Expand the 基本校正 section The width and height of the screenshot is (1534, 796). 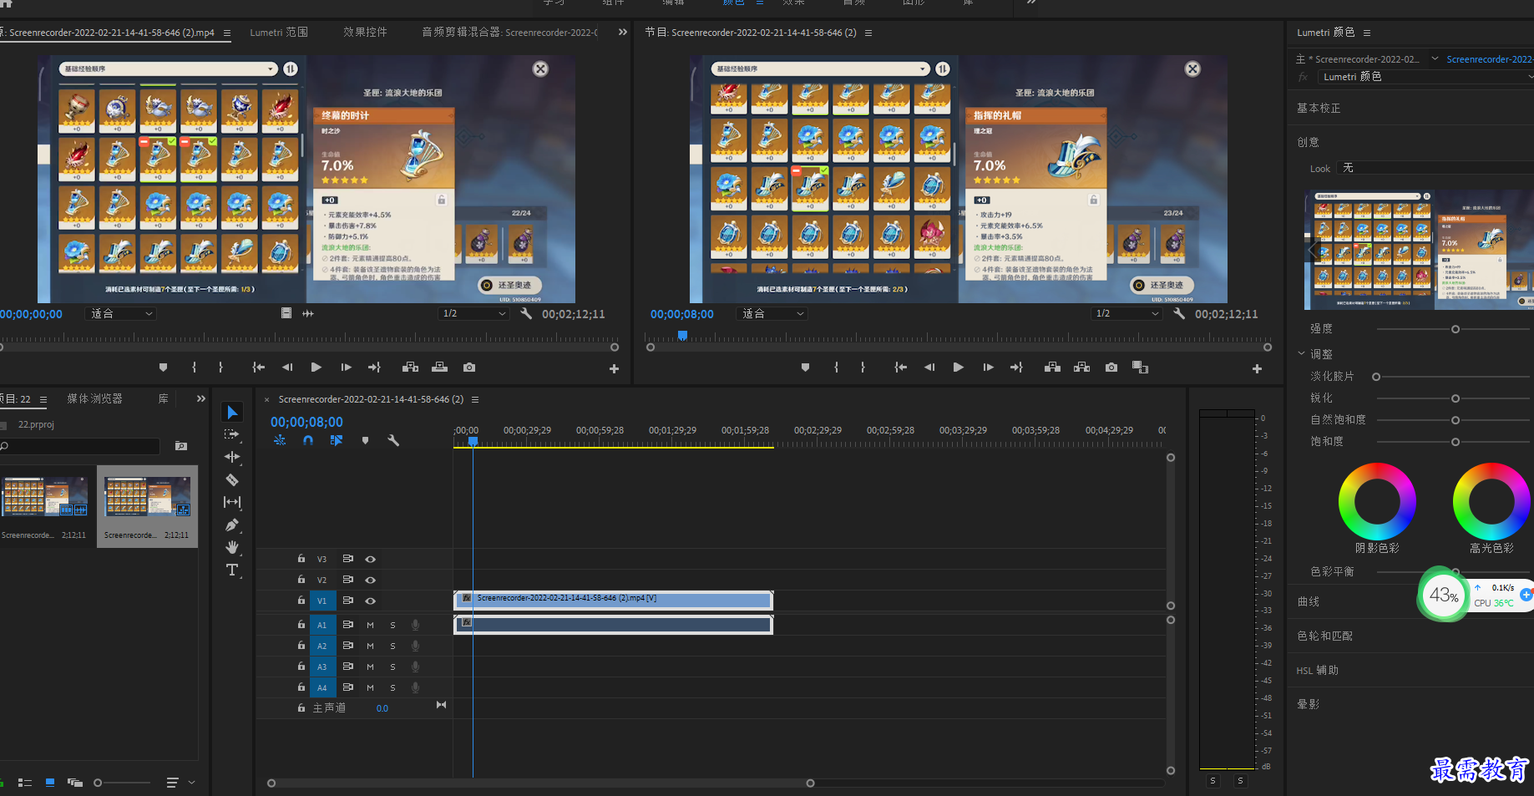tap(1319, 109)
